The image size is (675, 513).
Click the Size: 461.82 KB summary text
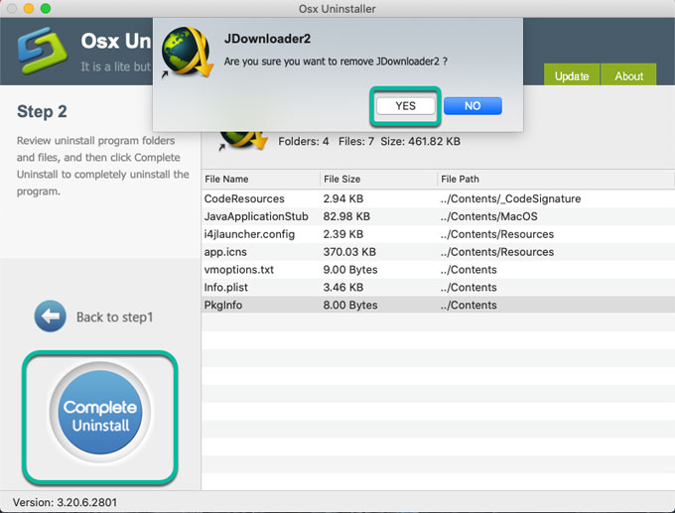pos(420,141)
